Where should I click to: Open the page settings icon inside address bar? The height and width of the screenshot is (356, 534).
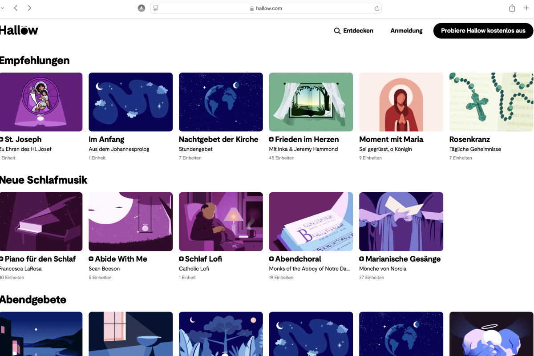[x=156, y=8]
